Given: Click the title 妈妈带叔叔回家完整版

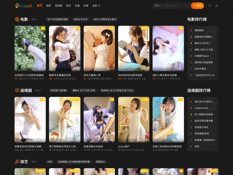Looking at the screenshot, I should click(130, 75).
